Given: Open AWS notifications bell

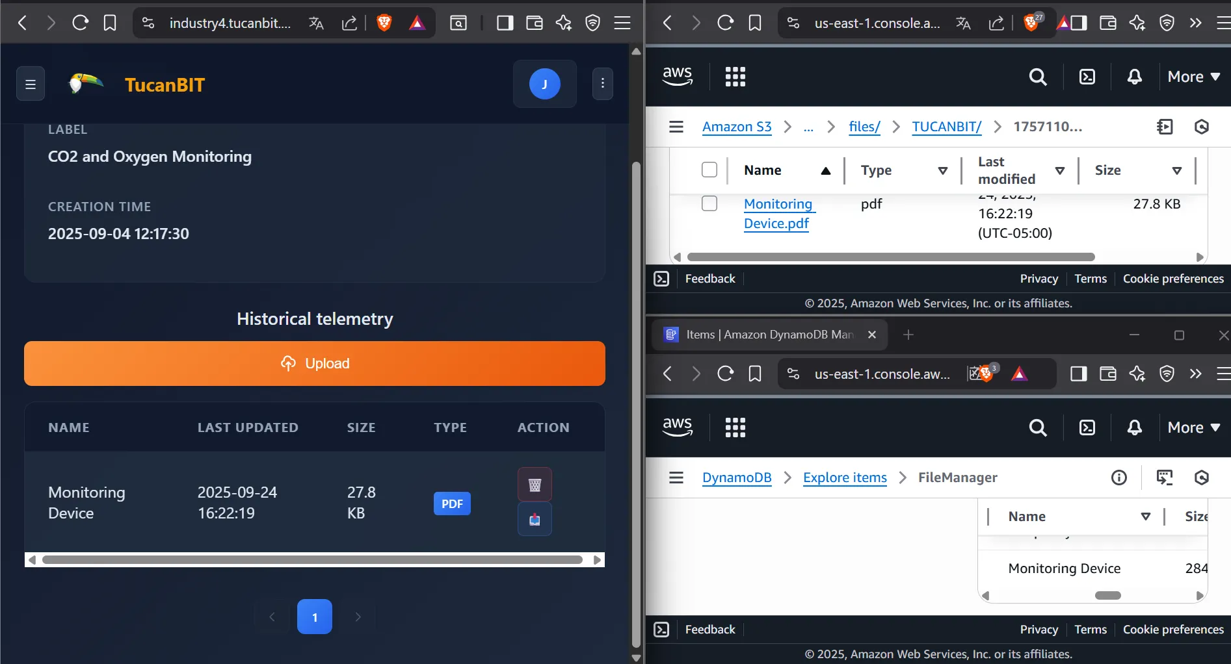Looking at the screenshot, I should click(x=1134, y=76).
